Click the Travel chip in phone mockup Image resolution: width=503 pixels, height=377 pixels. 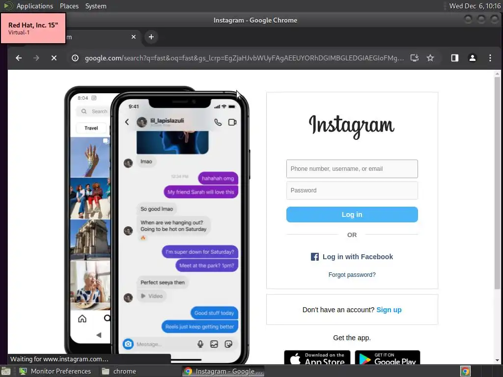(91, 128)
